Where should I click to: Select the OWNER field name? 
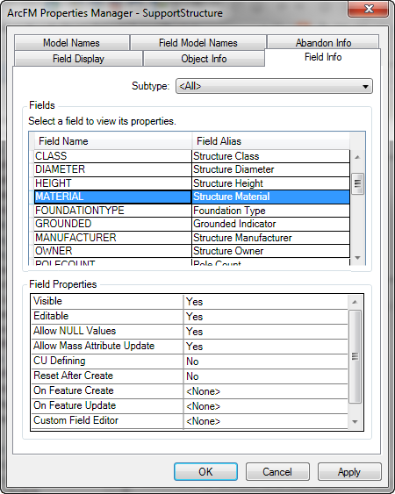[112, 251]
